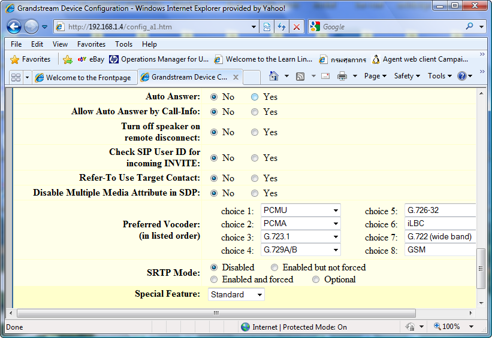Click the Google search magnifier icon
Image resolution: width=492 pixels, height=338 pixels.
pyautogui.click(x=469, y=26)
